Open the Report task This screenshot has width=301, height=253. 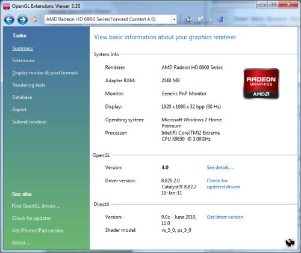tap(19, 110)
